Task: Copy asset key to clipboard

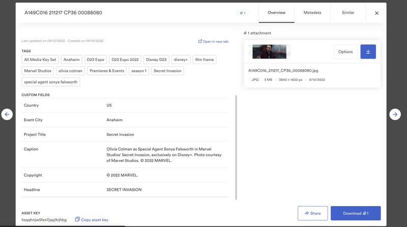Action: (x=92, y=220)
